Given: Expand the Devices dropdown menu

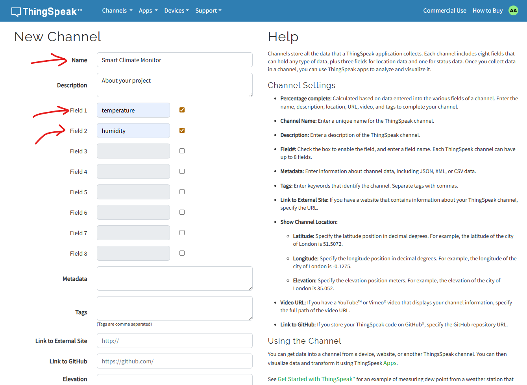Looking at the screenshot, I should click(x=176, y=11).
